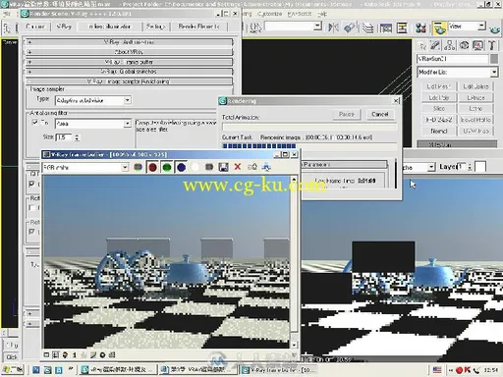Open the Settings tab in Render Scene

(156, 27)
